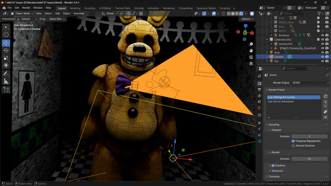Image resolution: width=331 pixels, height=186 pixels.
Task: Click the Blender logo menu icon
Action: coord(4,8)
